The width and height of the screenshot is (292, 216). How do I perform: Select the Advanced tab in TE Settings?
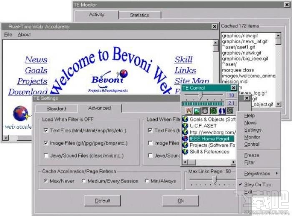click(99, 108)
